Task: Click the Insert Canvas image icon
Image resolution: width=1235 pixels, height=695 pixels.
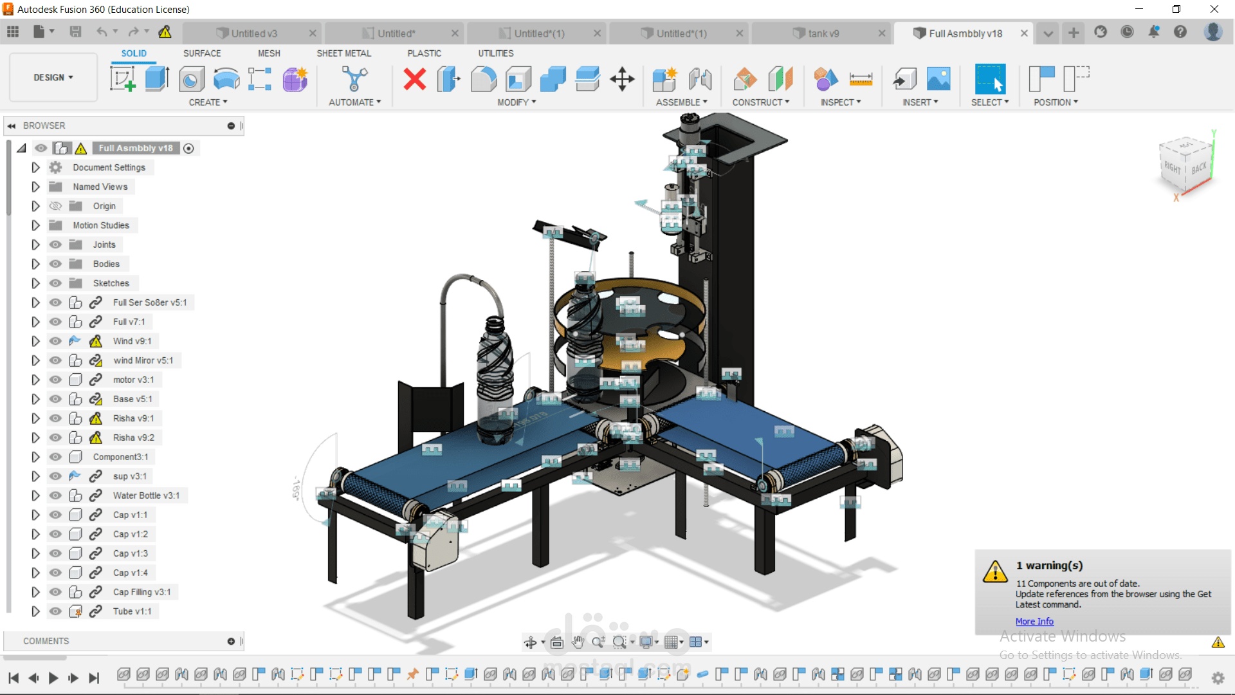Action: (938, 79)
